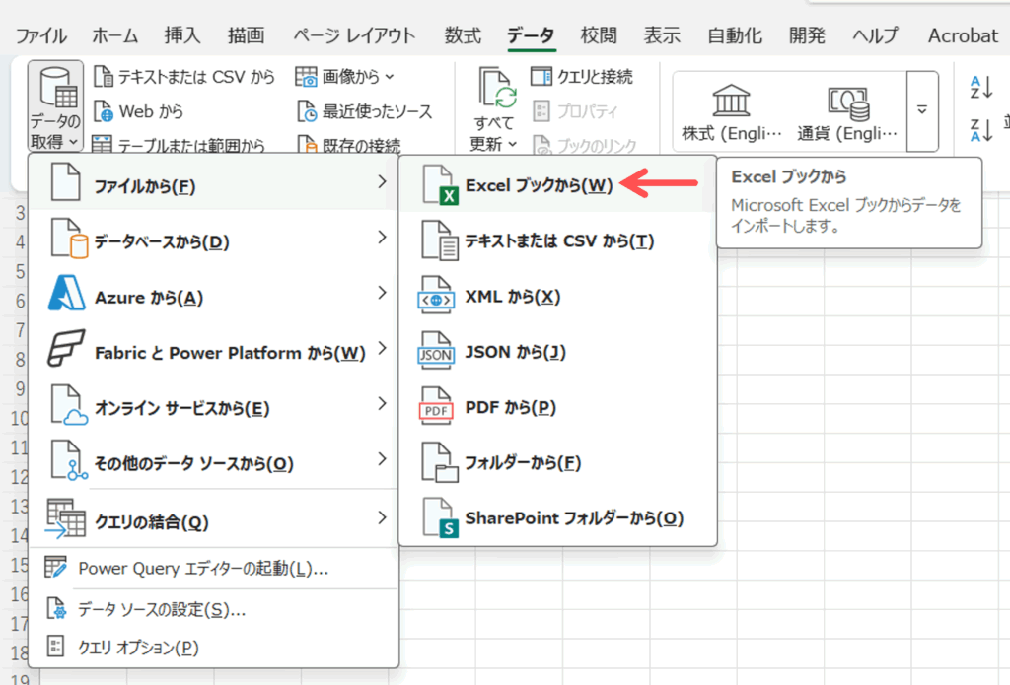Launch Power Query エディターの起動
Viewport: 1010px width, 685px height.
(203, 569)
